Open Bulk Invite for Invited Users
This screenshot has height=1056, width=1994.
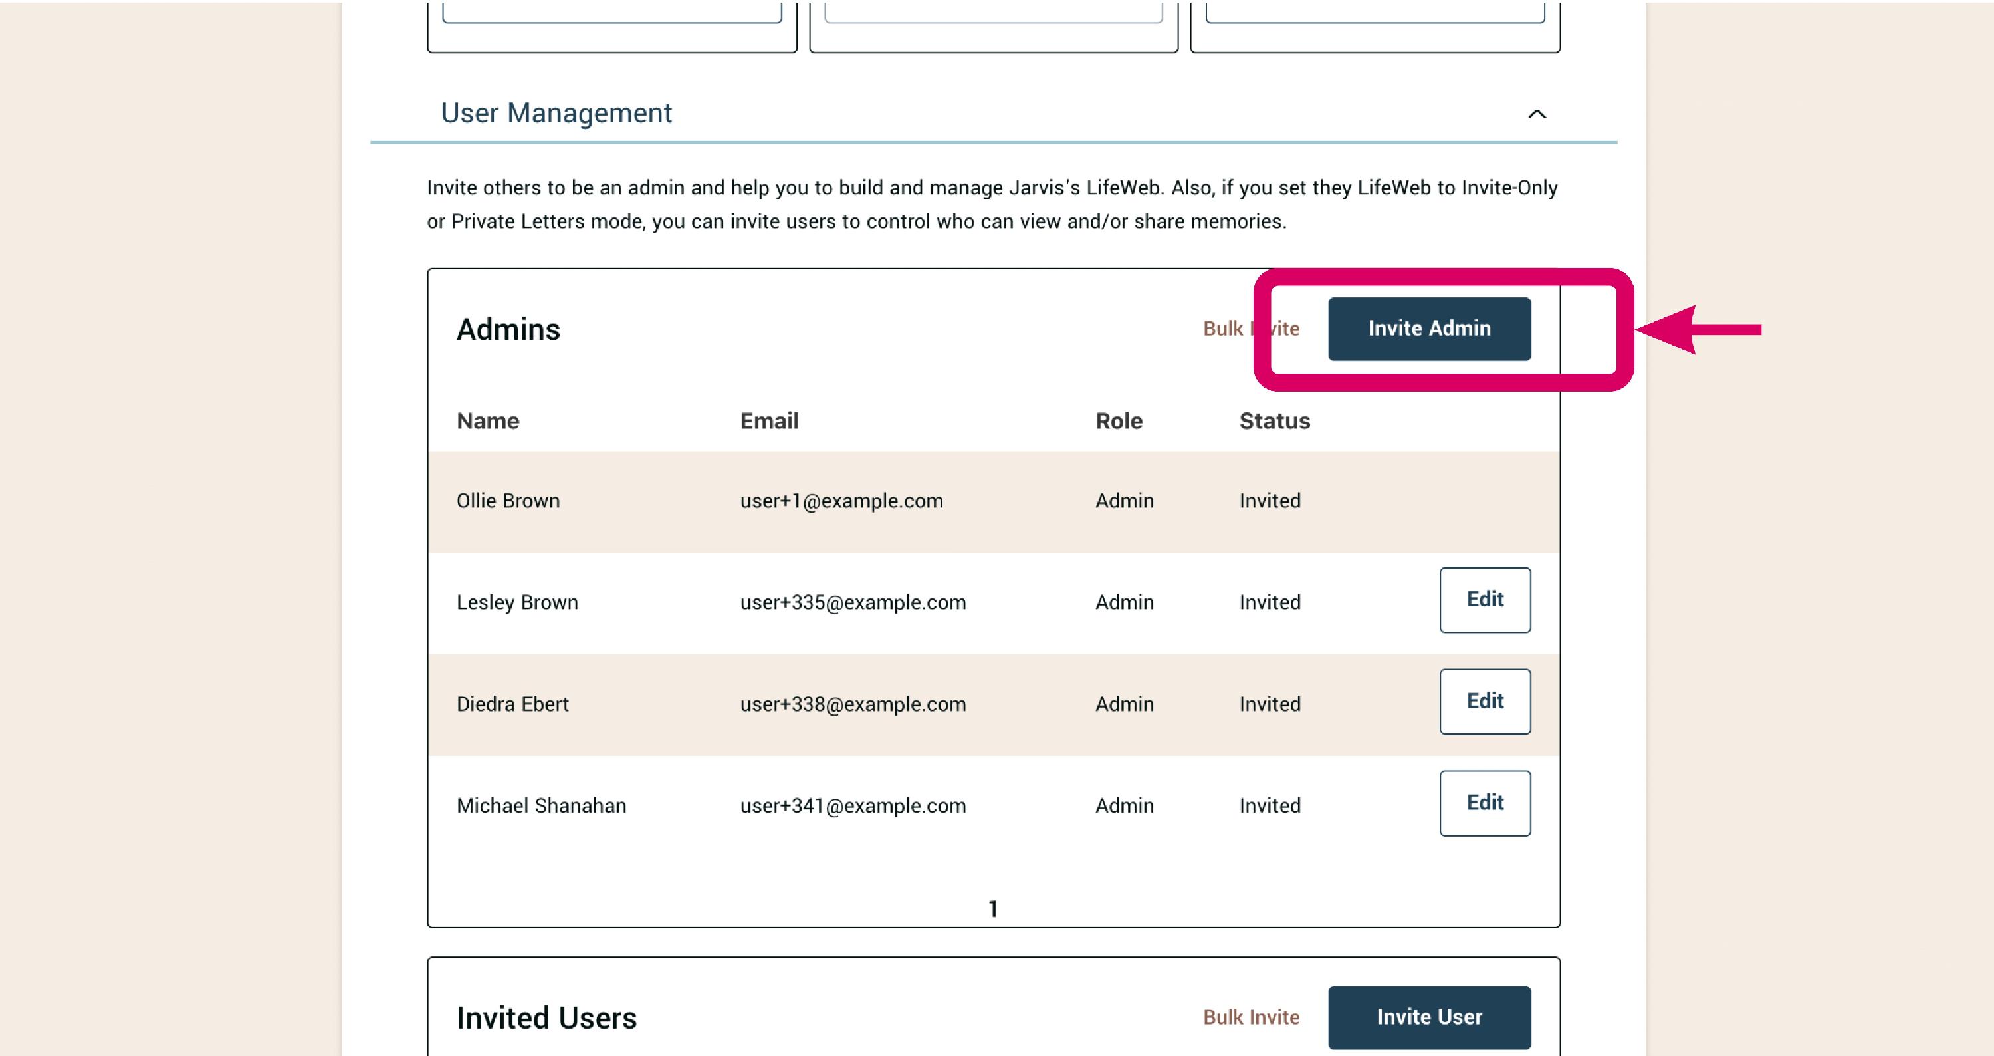tap(1250, 1017)
